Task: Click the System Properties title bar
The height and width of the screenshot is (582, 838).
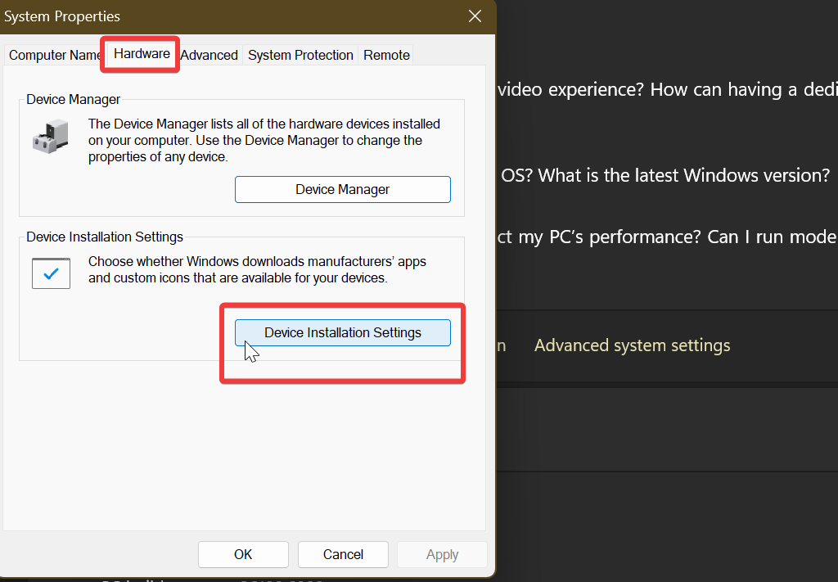Action: (246, 16)
